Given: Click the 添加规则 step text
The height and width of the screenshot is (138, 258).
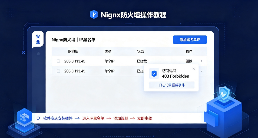Looking at the screenshot, I should tap(121, 118).
